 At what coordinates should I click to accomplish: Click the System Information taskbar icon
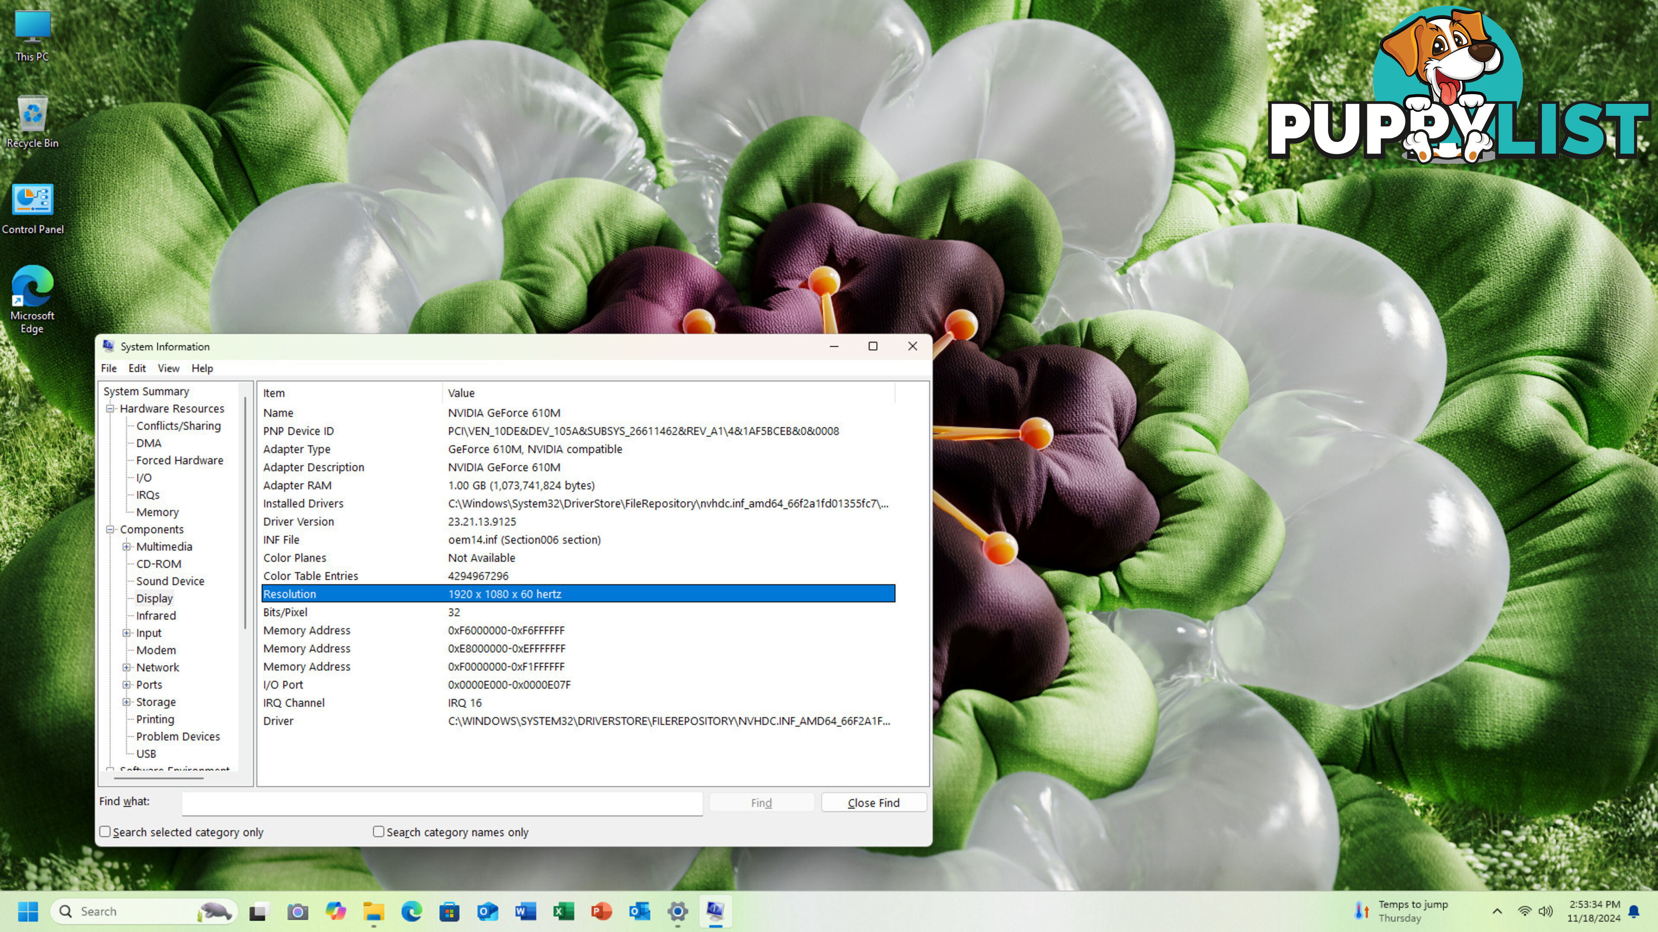[715, 911]
